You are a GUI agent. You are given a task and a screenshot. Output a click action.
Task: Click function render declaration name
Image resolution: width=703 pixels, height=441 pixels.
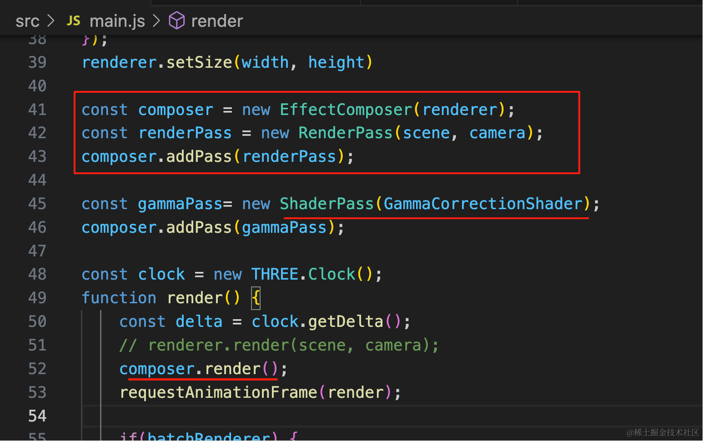[x=195, y=298]
